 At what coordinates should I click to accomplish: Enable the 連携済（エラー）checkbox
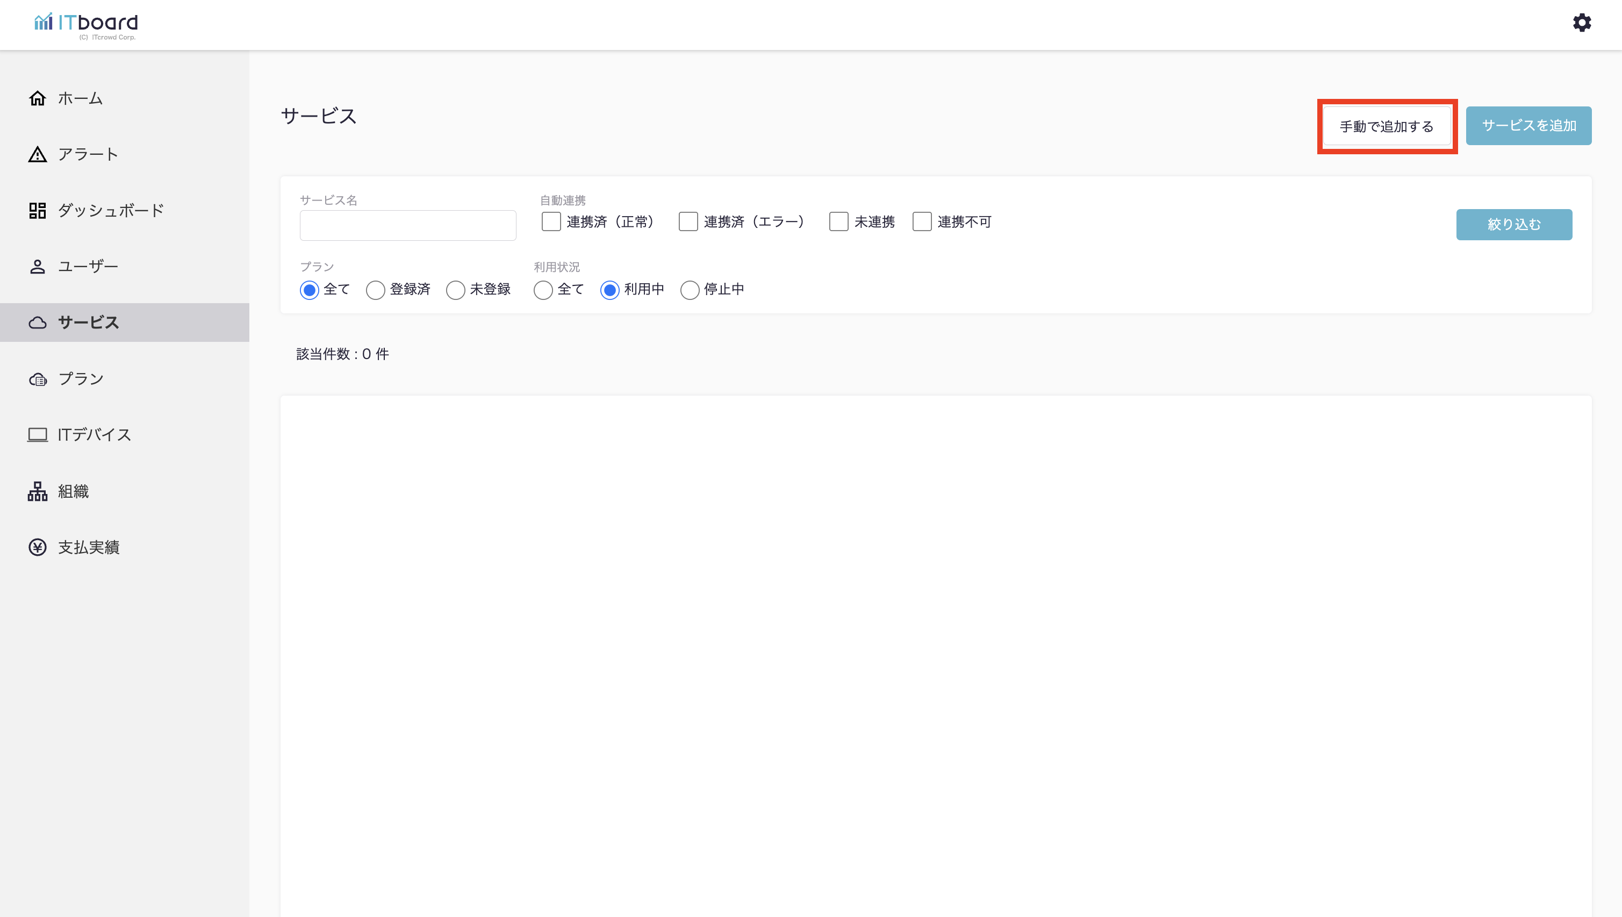pyautogui.click(x=688, y=221)
